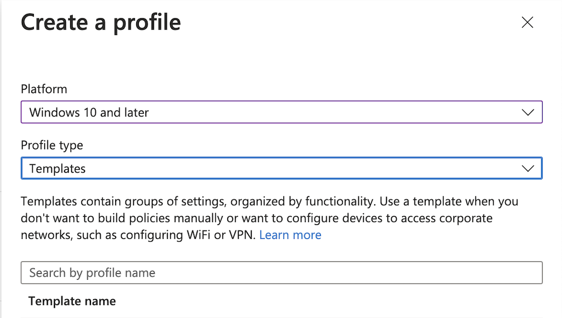Expand the Platform dropdown chevron
This screenshot has width=562, height=318.
(x=528, y=113)
